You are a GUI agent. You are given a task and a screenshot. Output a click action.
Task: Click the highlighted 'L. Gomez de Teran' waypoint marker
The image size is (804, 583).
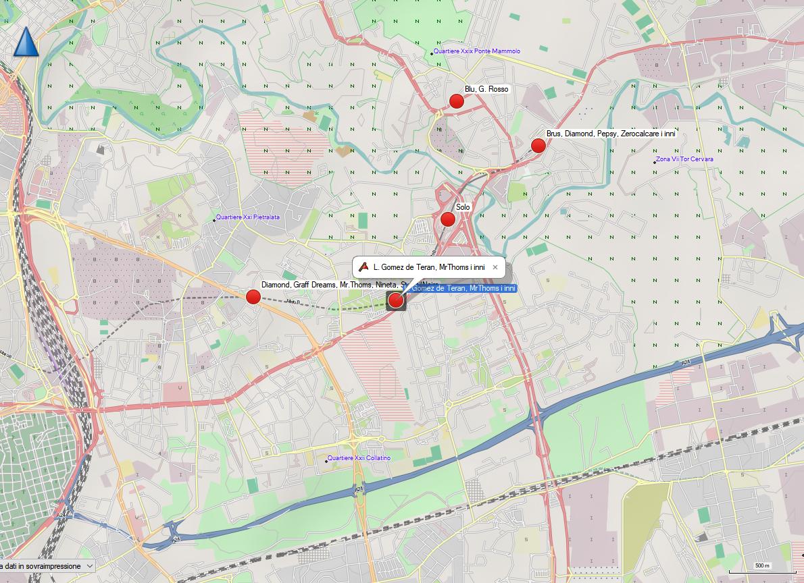[396, 300]
